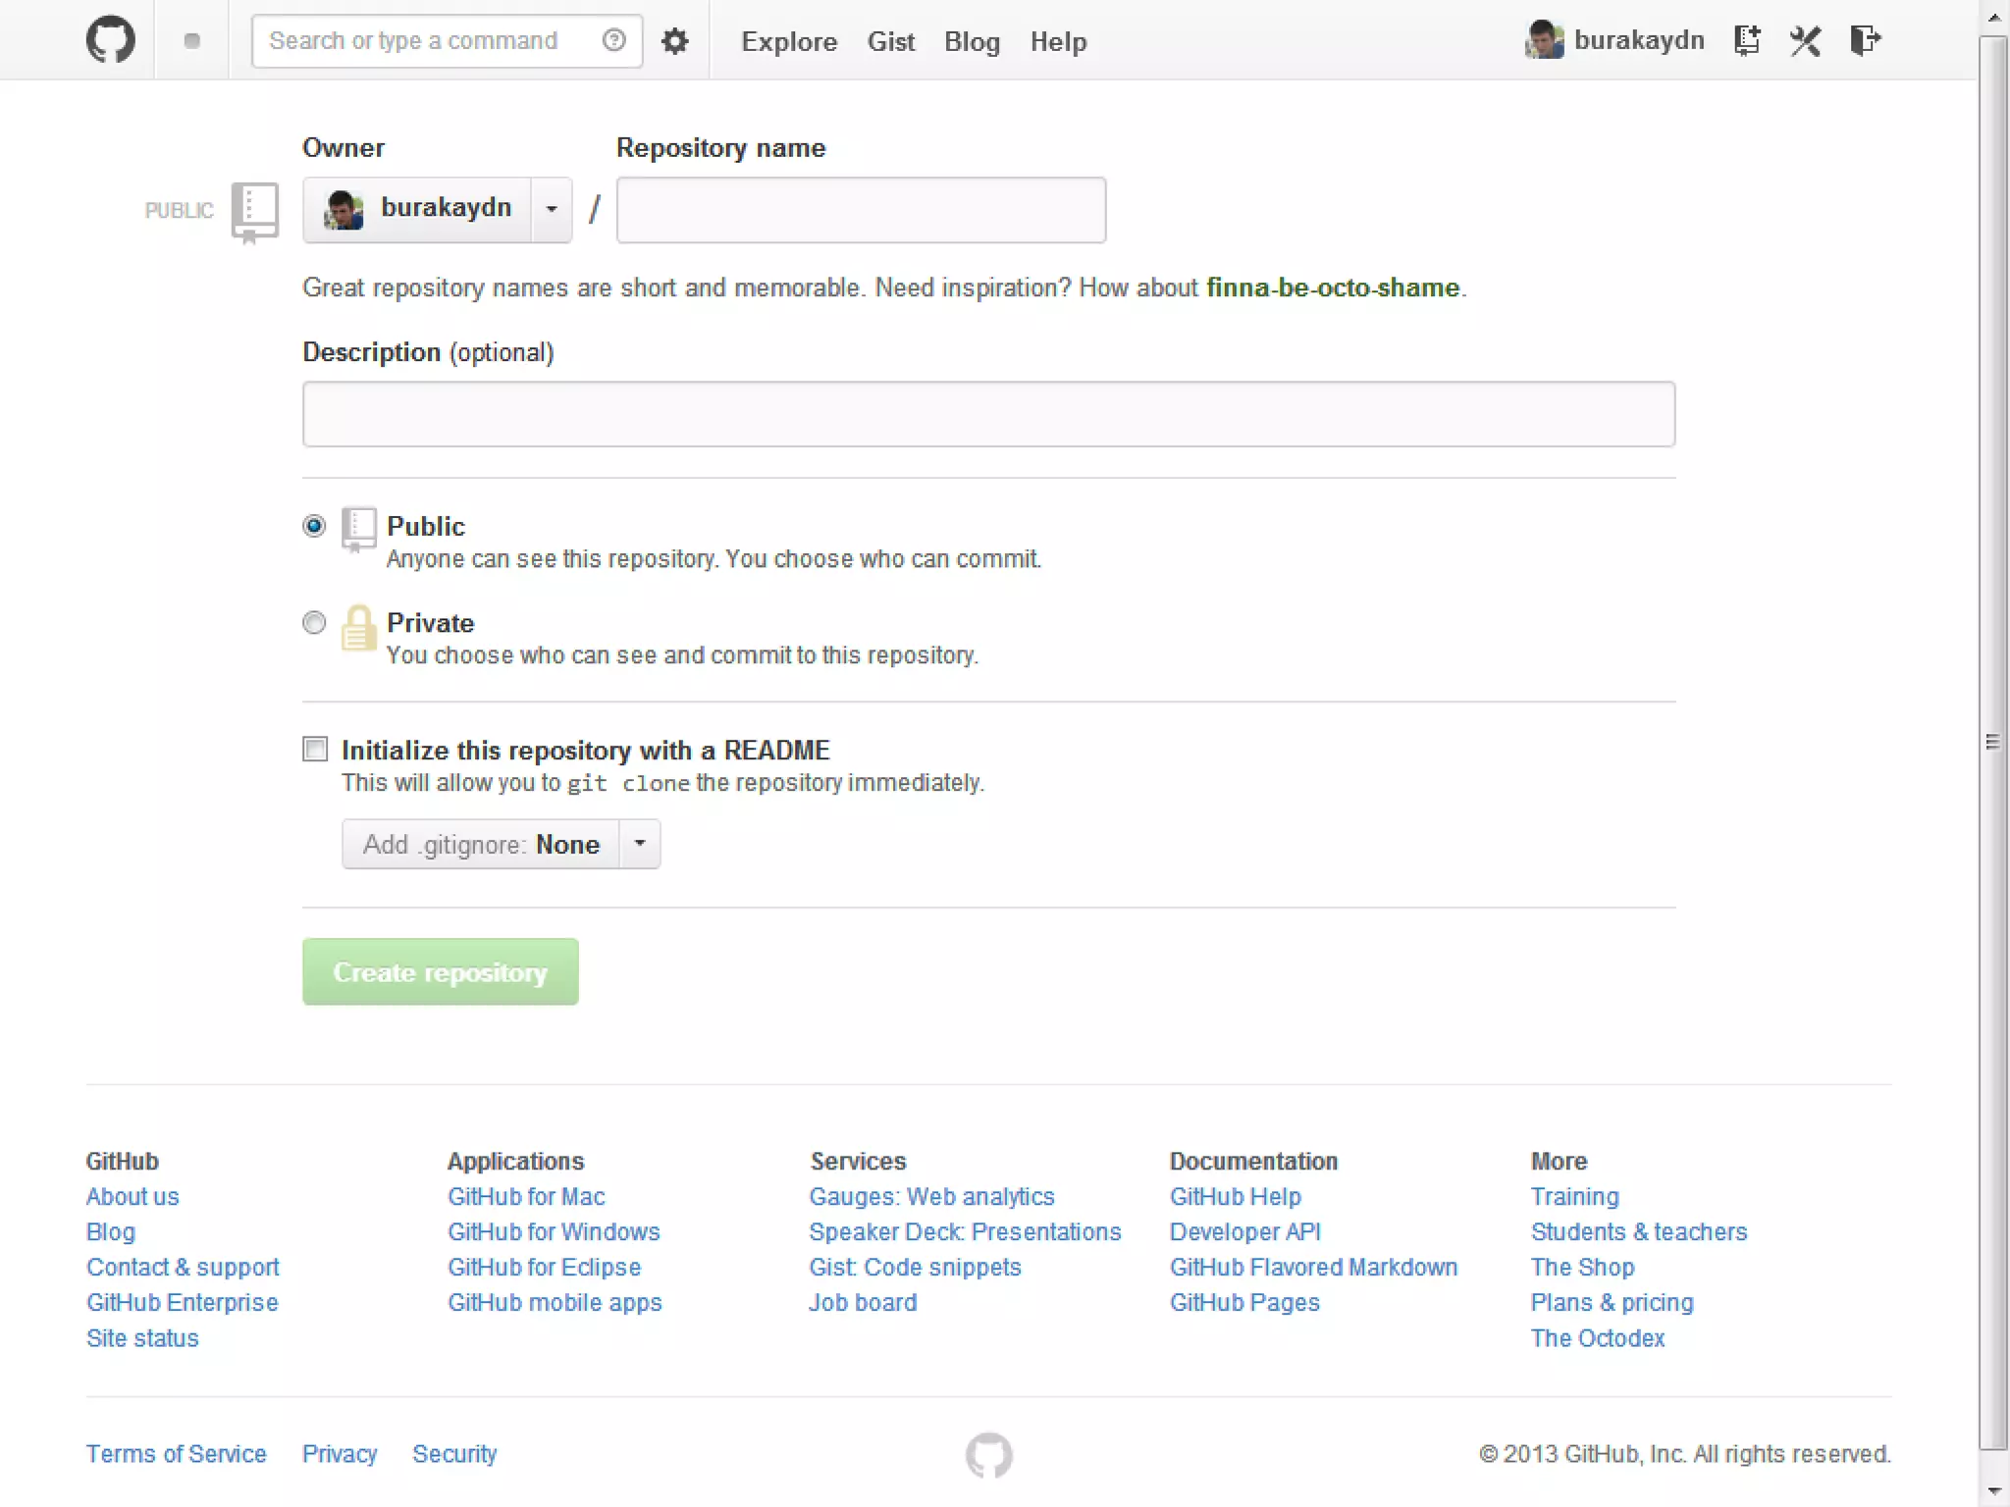Focus the Description input field
The width and height of the screenshot is (2010, 1507).
point(988,414)
